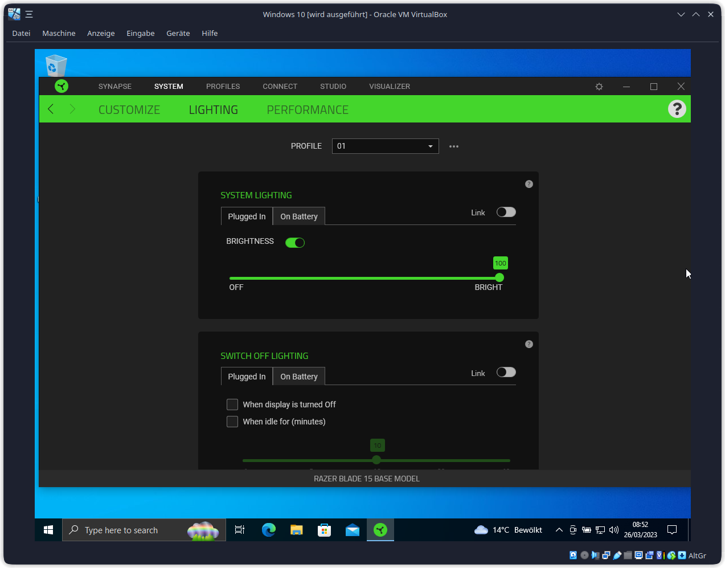The height and width of the screenshot is (568, 725).
Task: Click the back navigation arrow
Action: coord(50,108)
